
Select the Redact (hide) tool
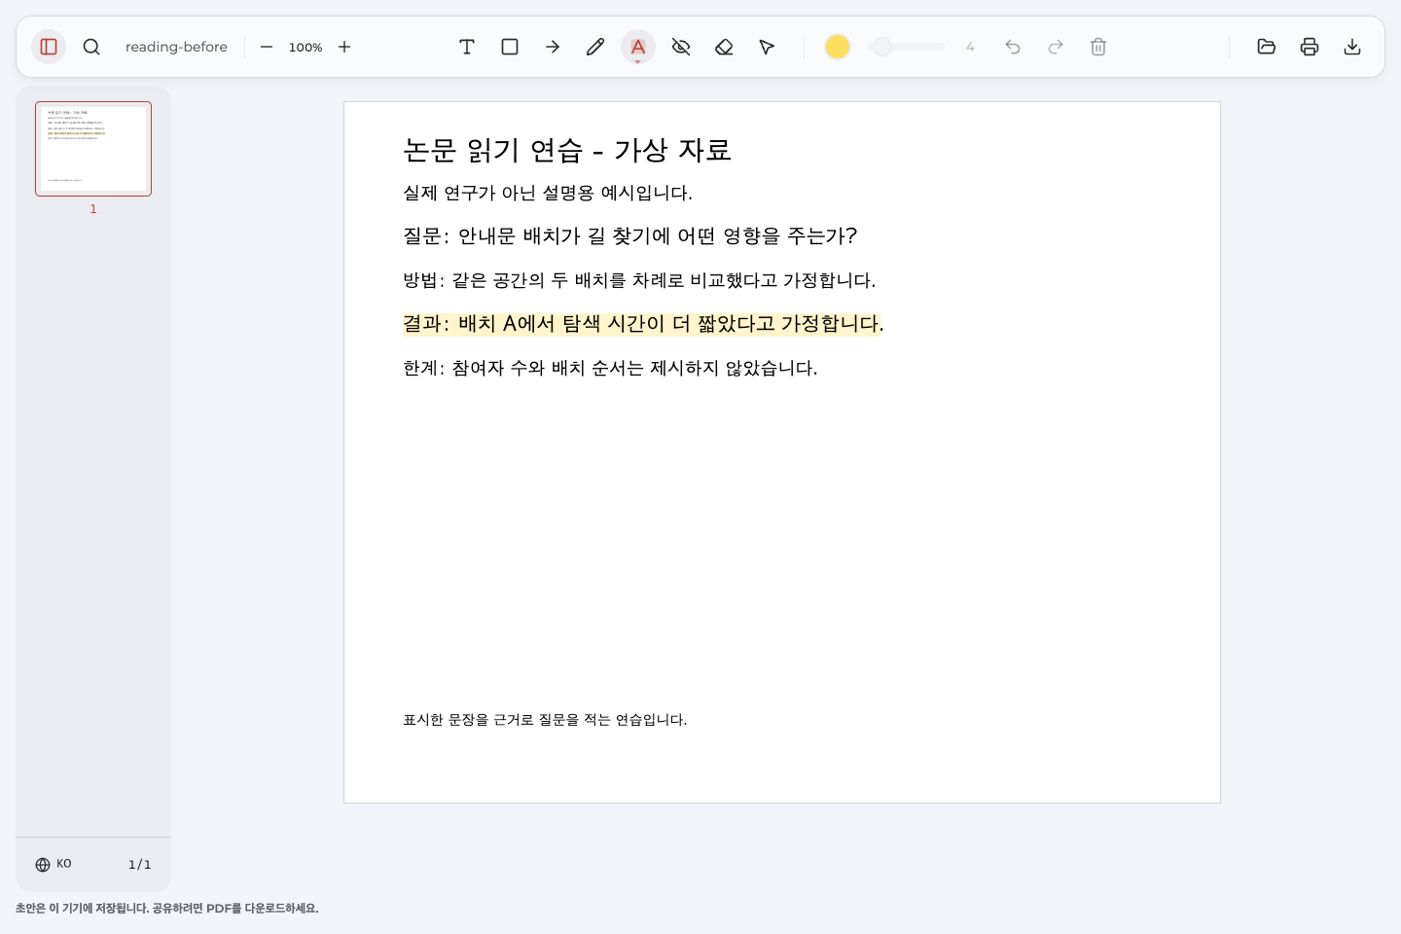pyautogui.click(x=681, y=47)
